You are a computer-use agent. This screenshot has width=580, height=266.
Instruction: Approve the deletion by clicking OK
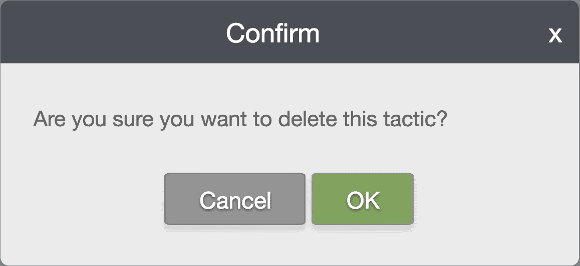[363, 200]
